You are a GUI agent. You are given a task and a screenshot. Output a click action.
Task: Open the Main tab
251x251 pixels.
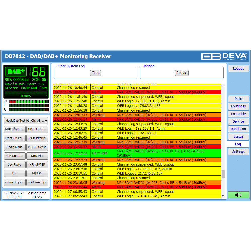click(238, 99)
